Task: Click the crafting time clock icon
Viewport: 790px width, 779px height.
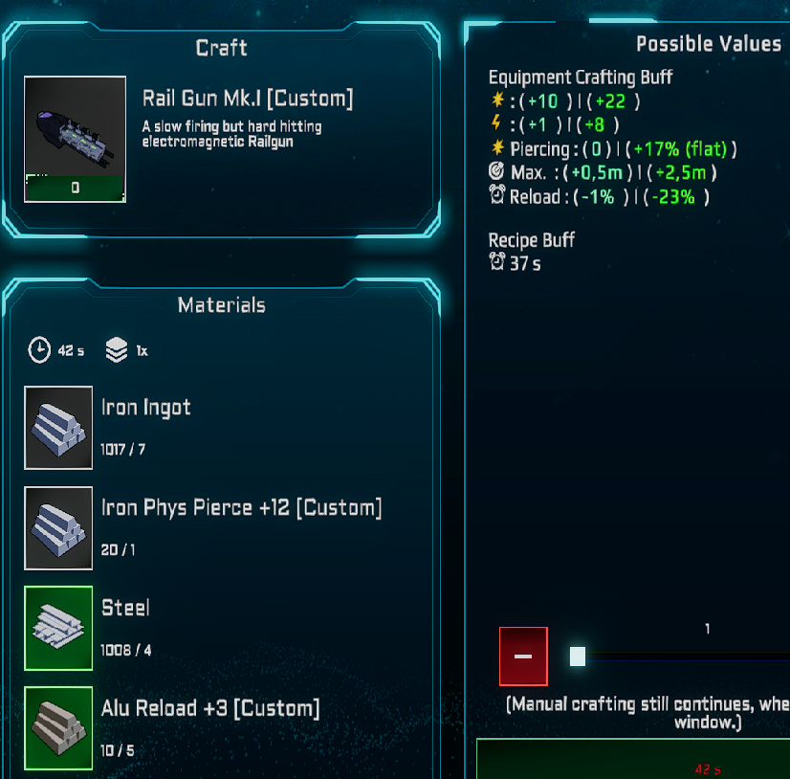Action: (x=39, y=350)
